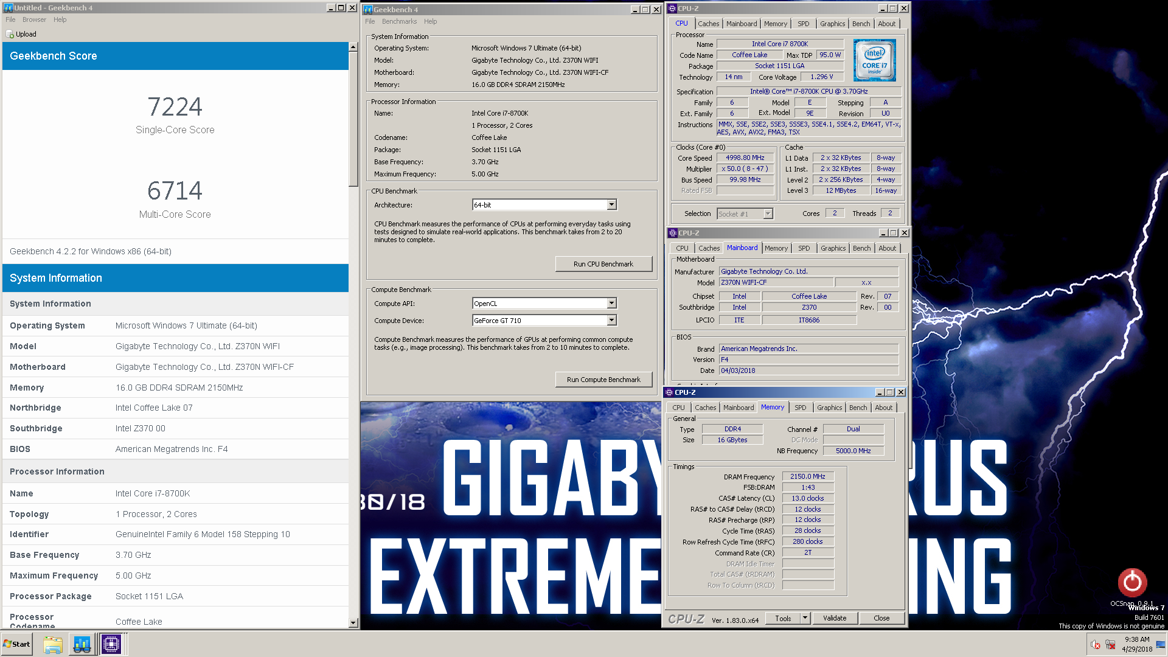Click scroll-up arrow in Geekbench results scrollbar

click(x=353, y=47)
